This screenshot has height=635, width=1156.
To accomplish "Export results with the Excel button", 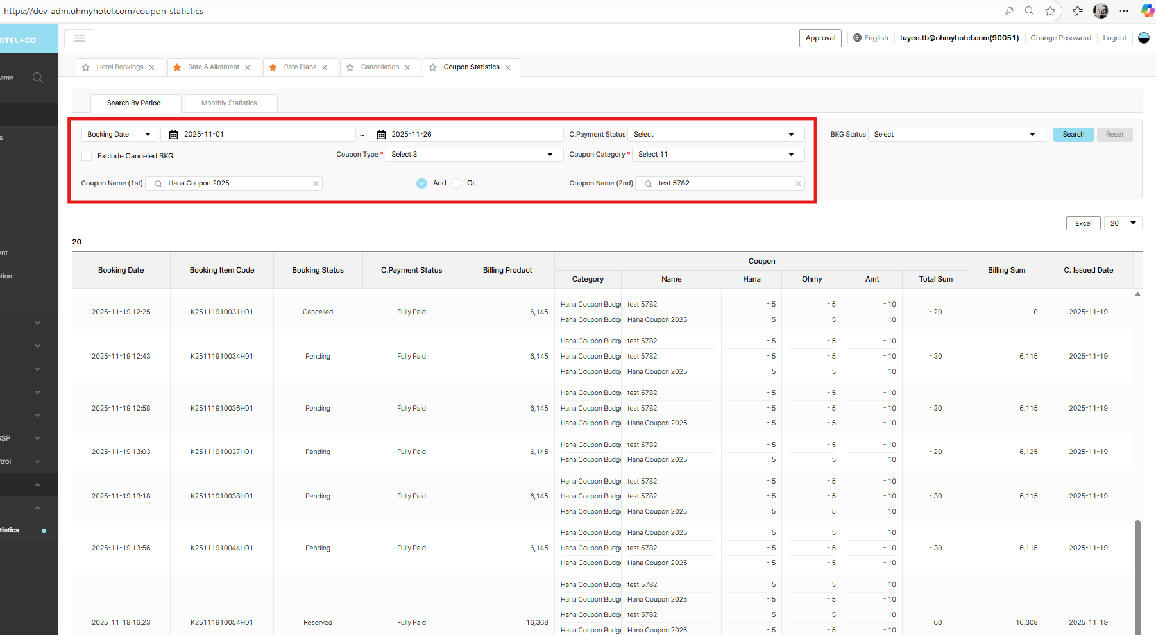I will coord(1083,223).
